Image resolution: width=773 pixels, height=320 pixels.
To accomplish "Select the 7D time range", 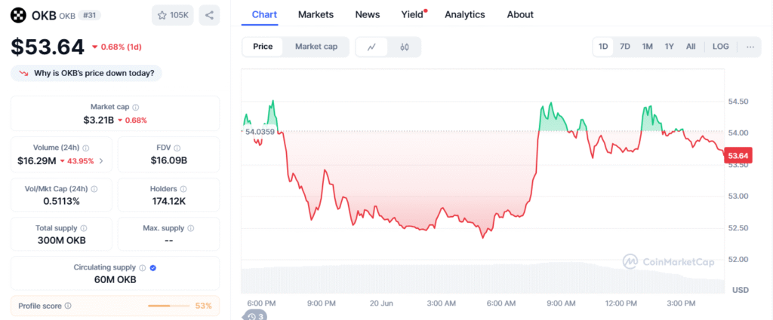I will point(624,47).
